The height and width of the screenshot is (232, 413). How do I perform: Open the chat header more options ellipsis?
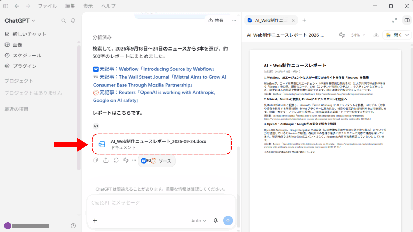coord(234,20)
